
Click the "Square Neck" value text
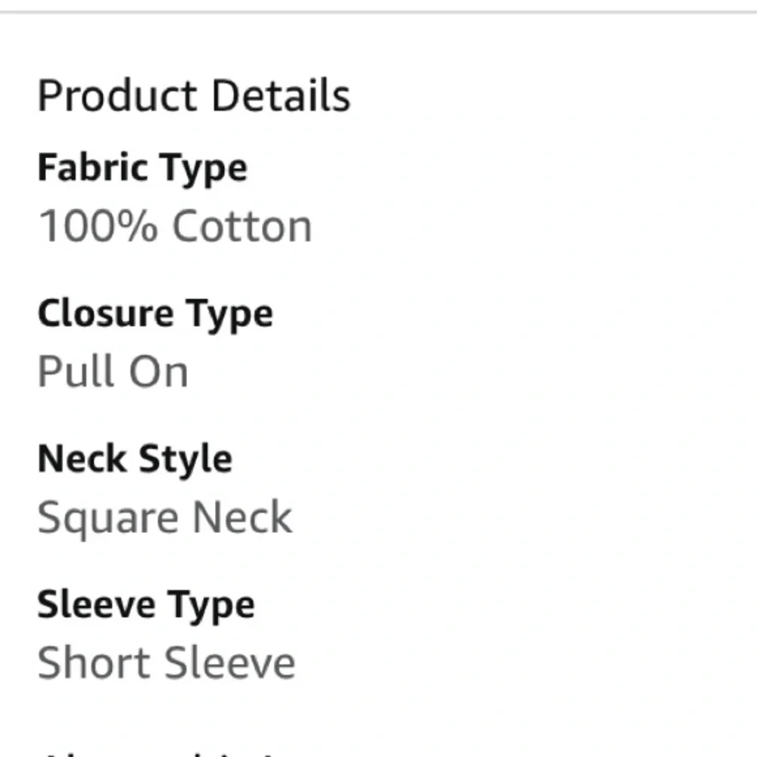click(x=165, y=518)
